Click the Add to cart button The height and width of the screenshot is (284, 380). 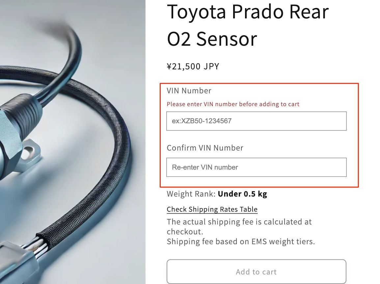tap(257, 272)
